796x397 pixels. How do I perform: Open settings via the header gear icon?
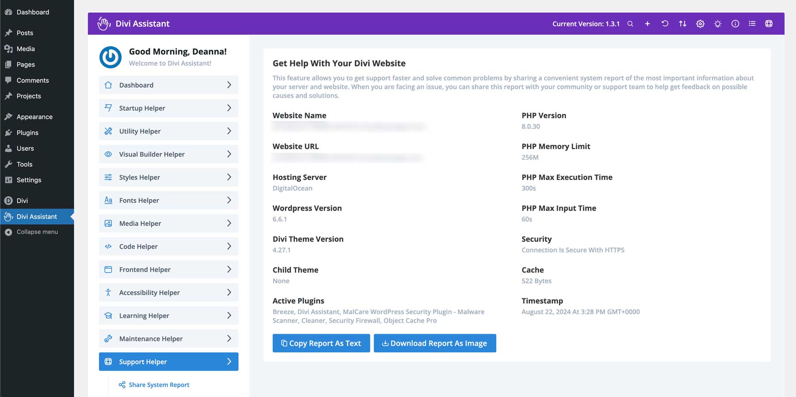(x=700, y=24)
